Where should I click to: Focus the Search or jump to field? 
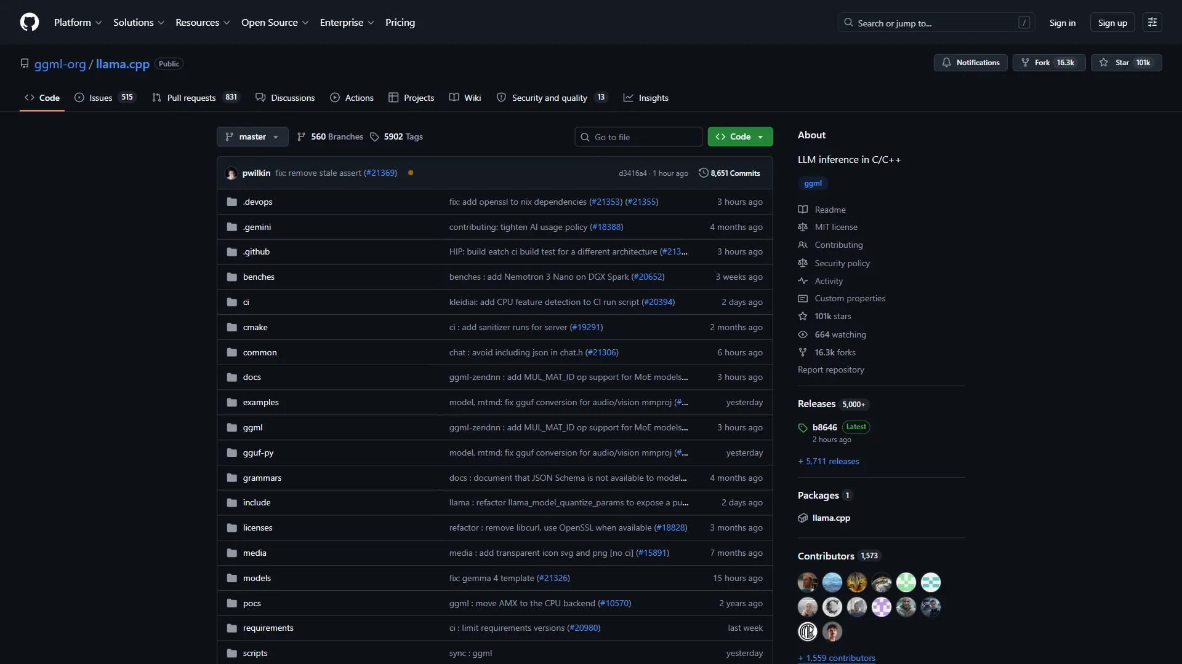(x=936, y=23)
